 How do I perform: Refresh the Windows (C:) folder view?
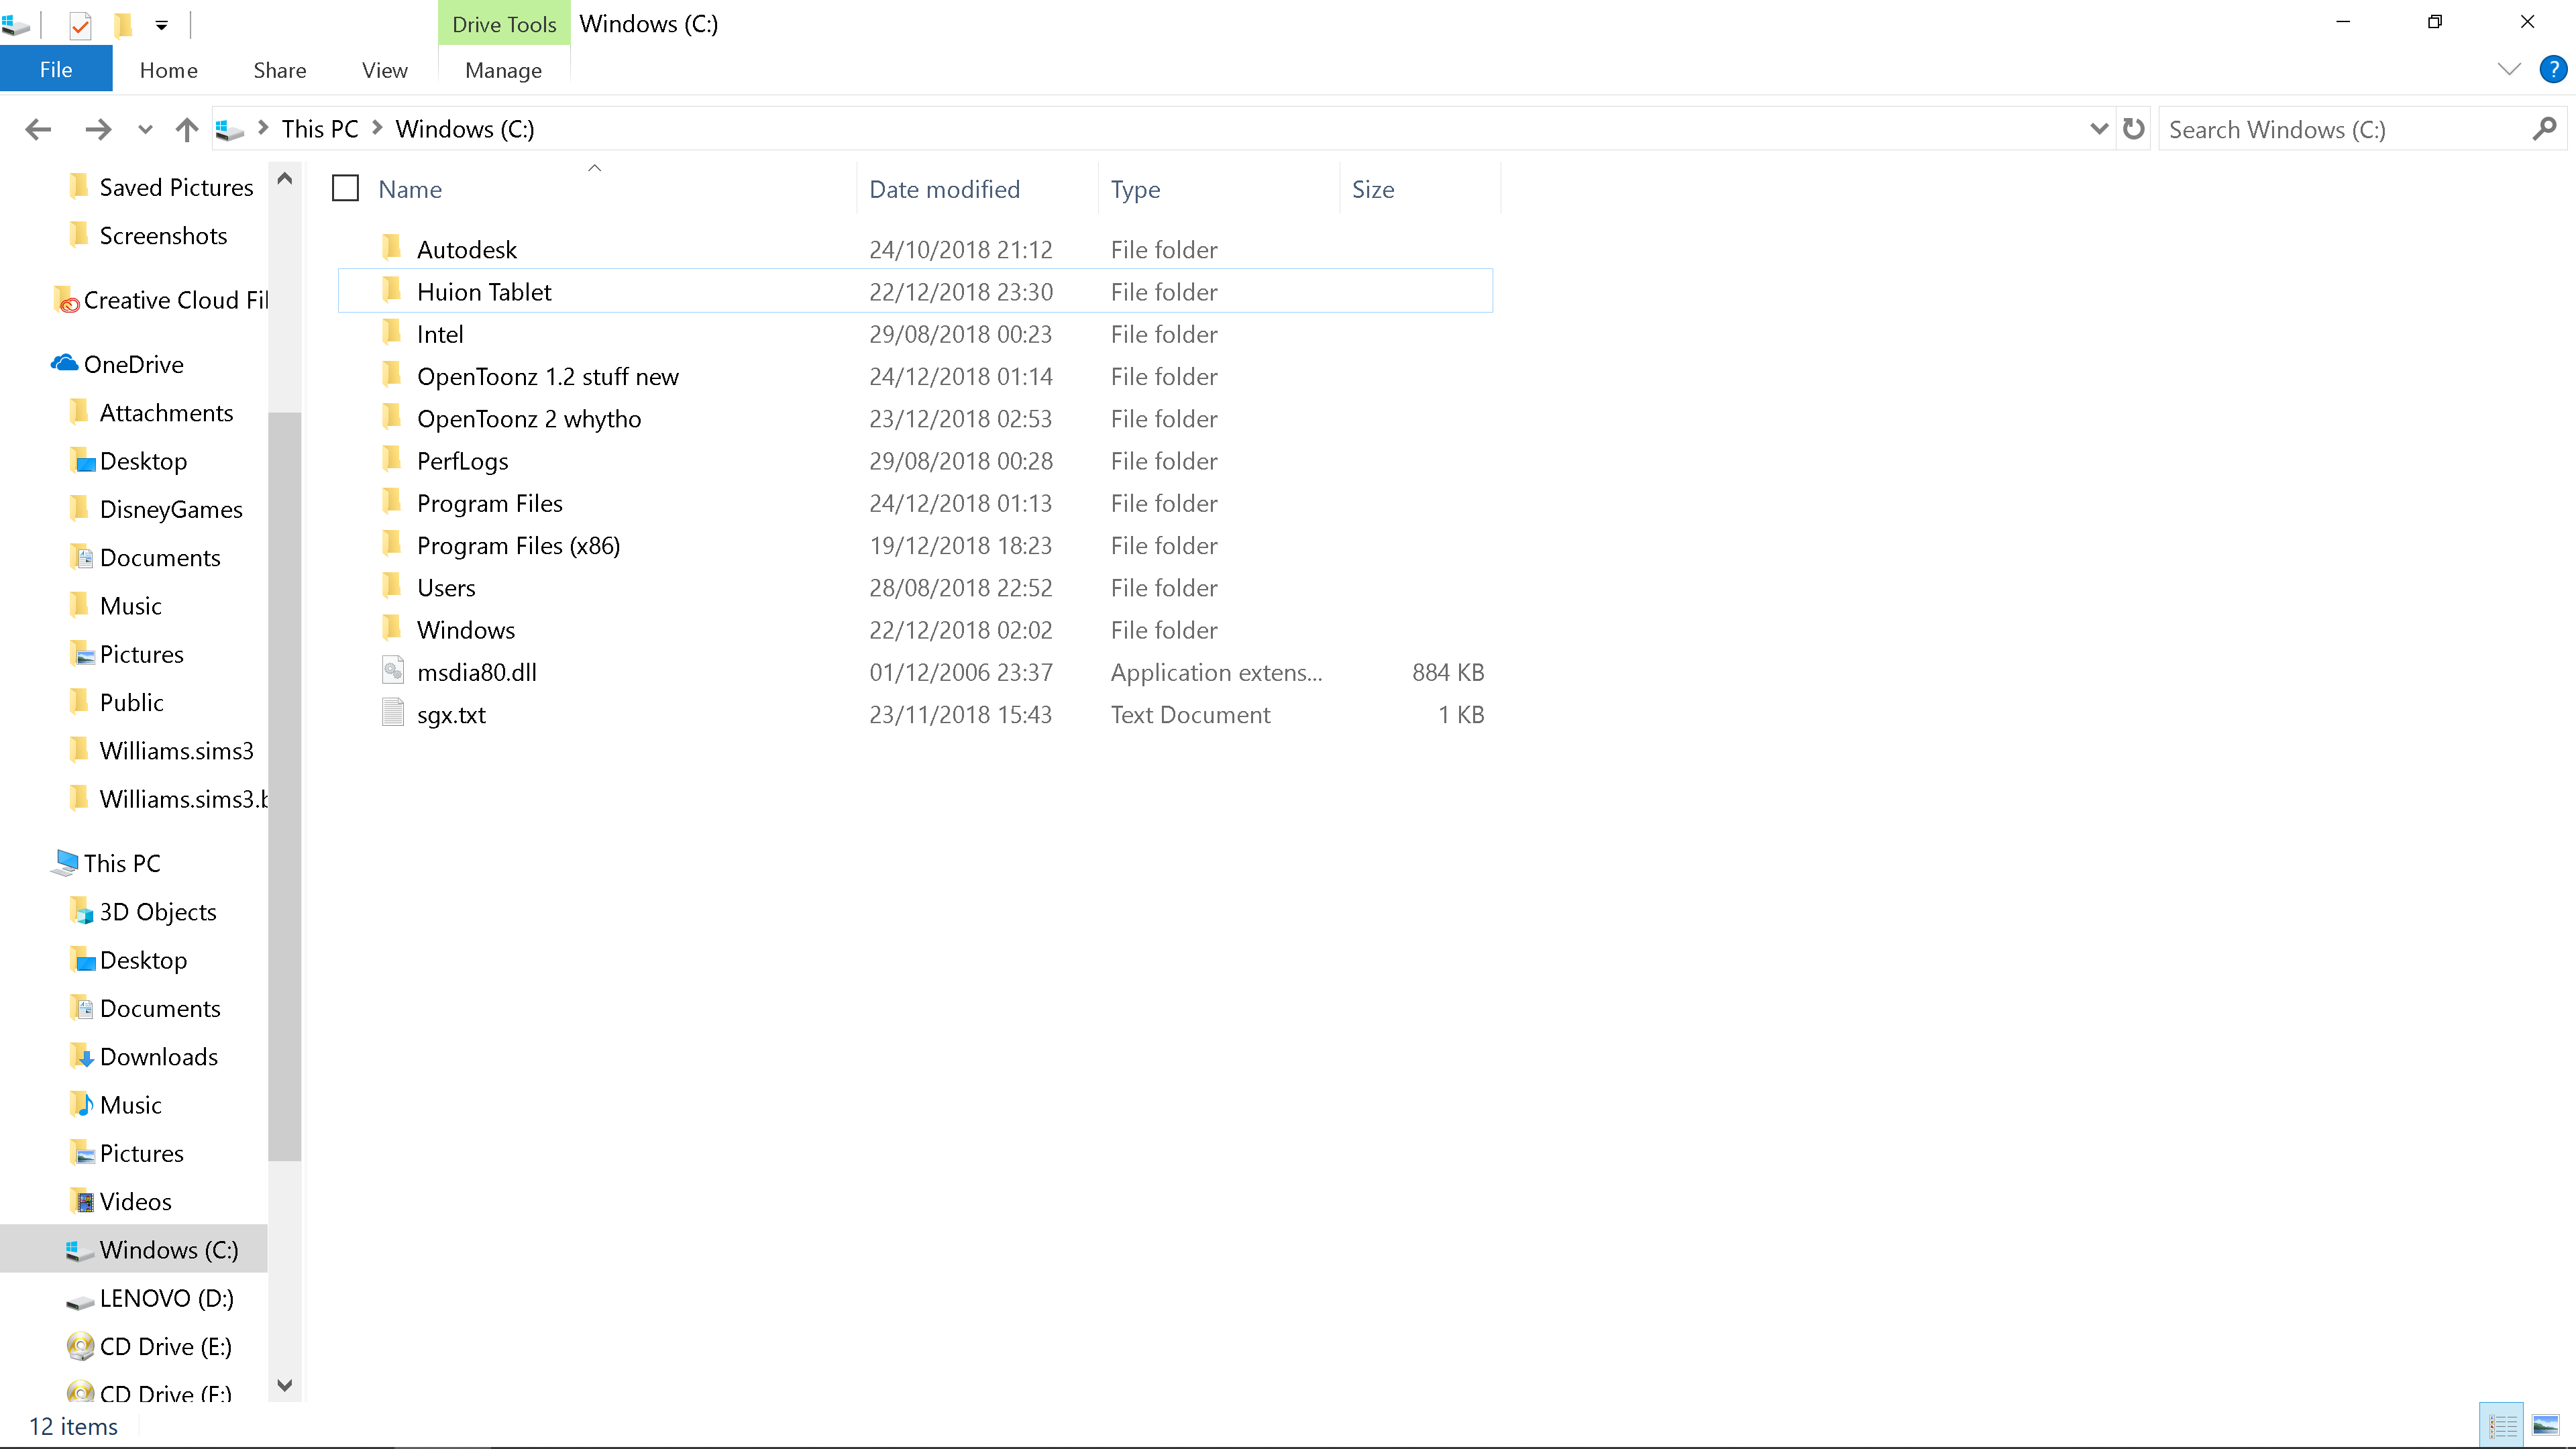click(x=2133, y=129)
